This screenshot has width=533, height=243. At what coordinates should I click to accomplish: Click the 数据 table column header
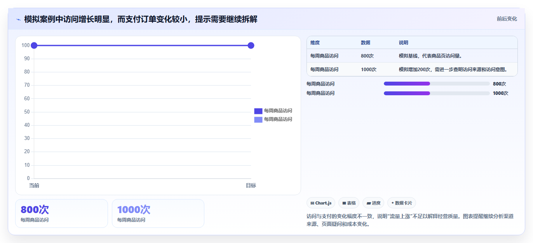coord(366,43)
